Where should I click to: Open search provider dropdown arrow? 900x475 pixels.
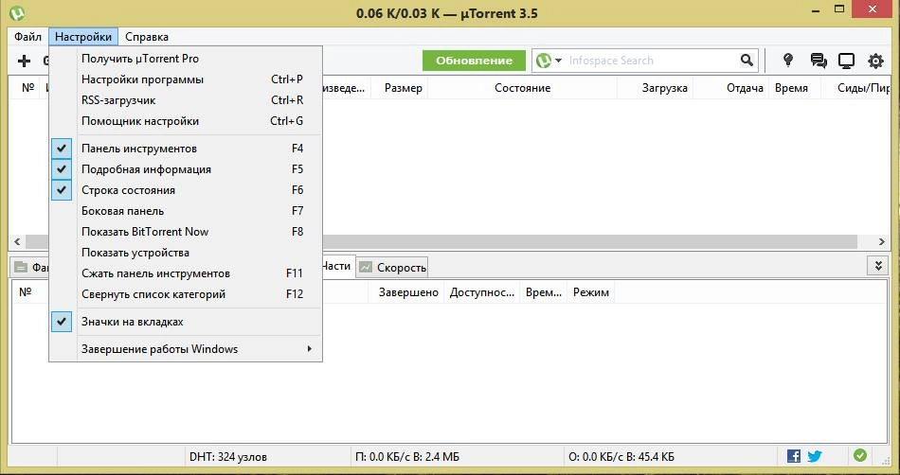(558, 61)
